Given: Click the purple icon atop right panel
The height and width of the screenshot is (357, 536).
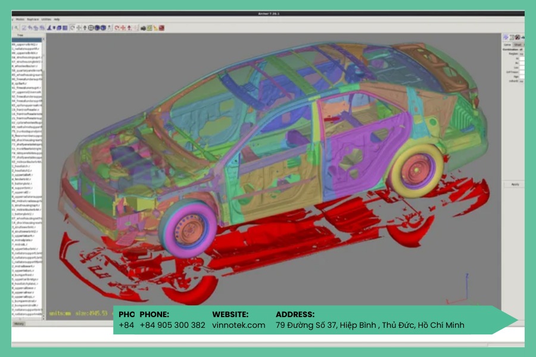Looking at the screenshot, I should (506, 37).
